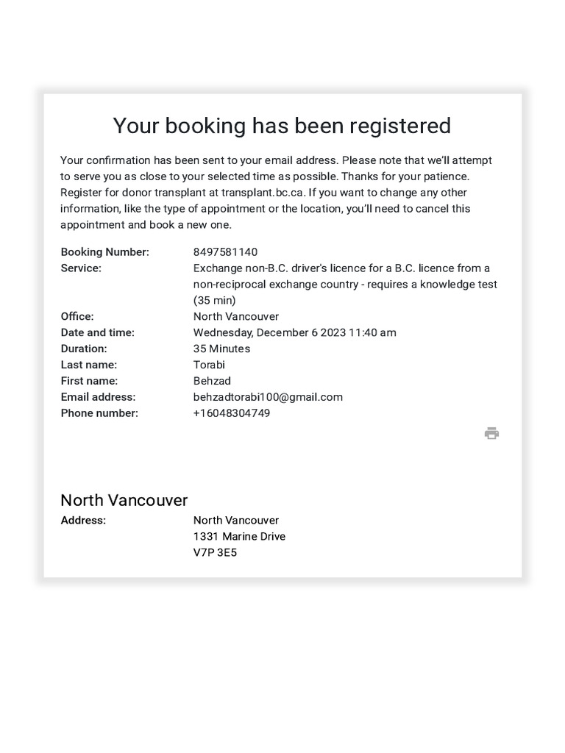Click the printer icon to print booking
The width and height of the screenshot is (565, 753).
tap(491, 433)
